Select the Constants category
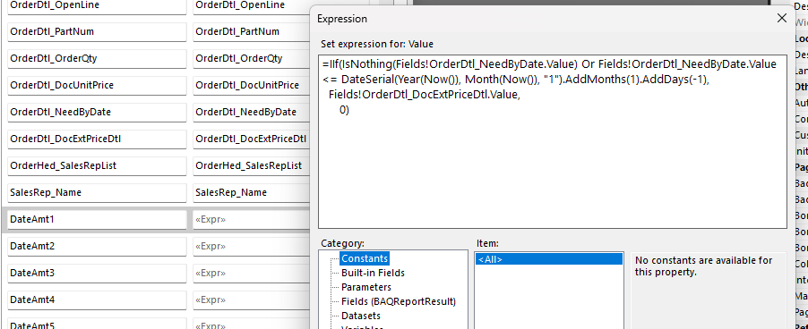808x329 pixels. [x=365, y=258]
